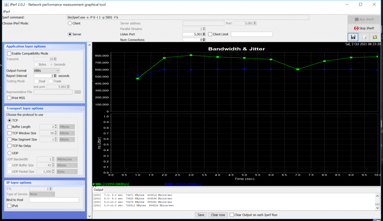Viewport: 383px width, 221px height.
Task: Increase the Listen Port with the up arrow
Action: click(204, 33)
